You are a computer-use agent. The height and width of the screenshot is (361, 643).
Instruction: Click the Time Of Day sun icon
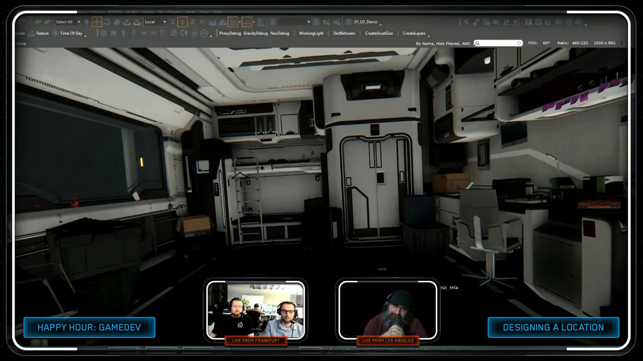coord(55,33)
